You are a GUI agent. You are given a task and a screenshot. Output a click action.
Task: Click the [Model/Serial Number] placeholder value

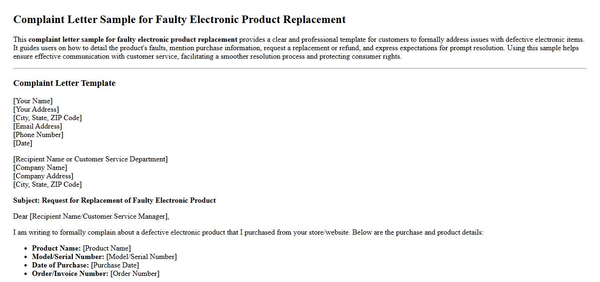click(x=142, y=257)
